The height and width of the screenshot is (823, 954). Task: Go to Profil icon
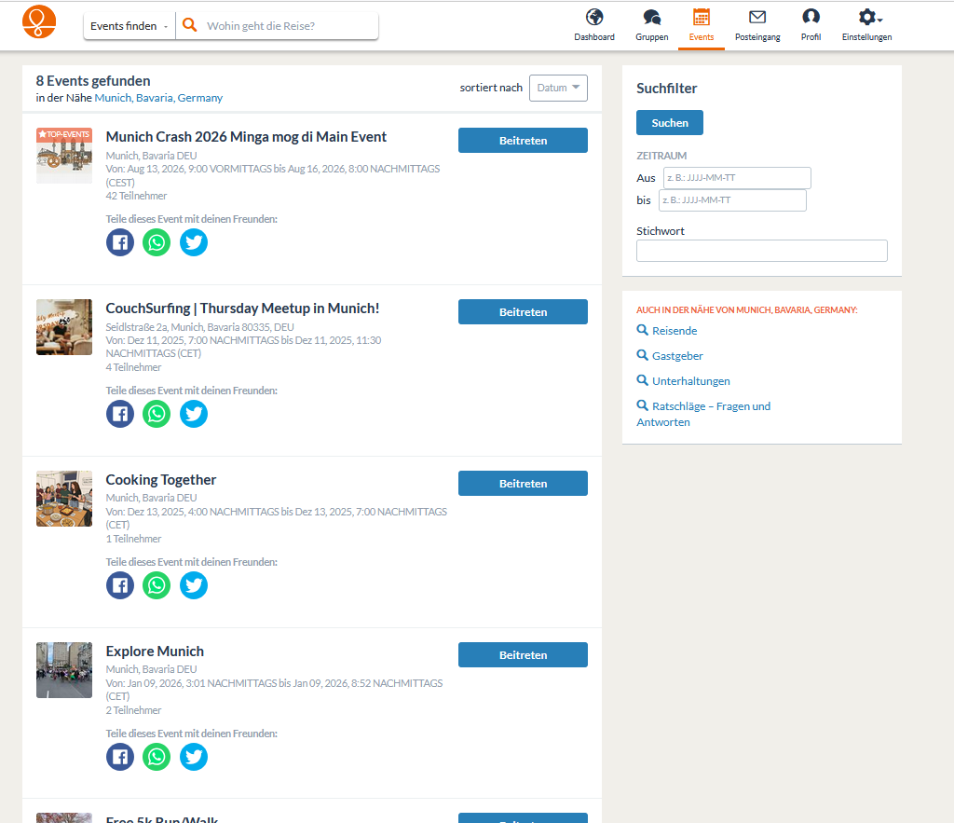click(811, 18)
